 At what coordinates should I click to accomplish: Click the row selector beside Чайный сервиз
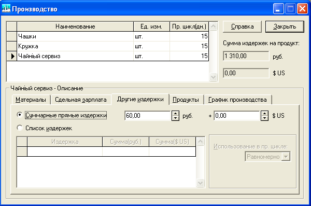(x=12, y=56)
